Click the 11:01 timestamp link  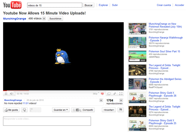tap(25, 103)
